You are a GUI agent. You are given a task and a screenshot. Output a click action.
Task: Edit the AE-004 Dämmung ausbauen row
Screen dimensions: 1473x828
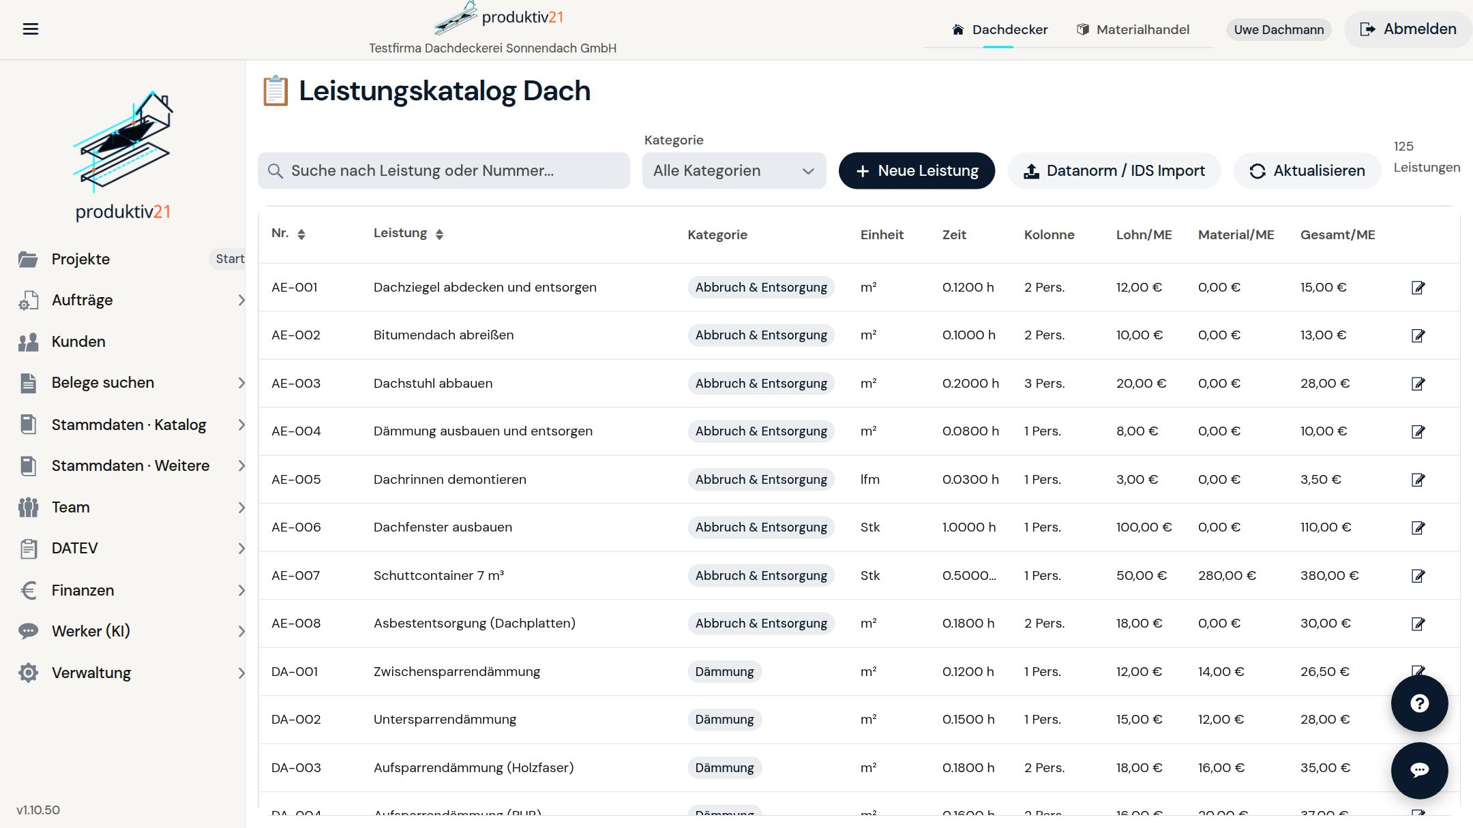point(1418,431)
